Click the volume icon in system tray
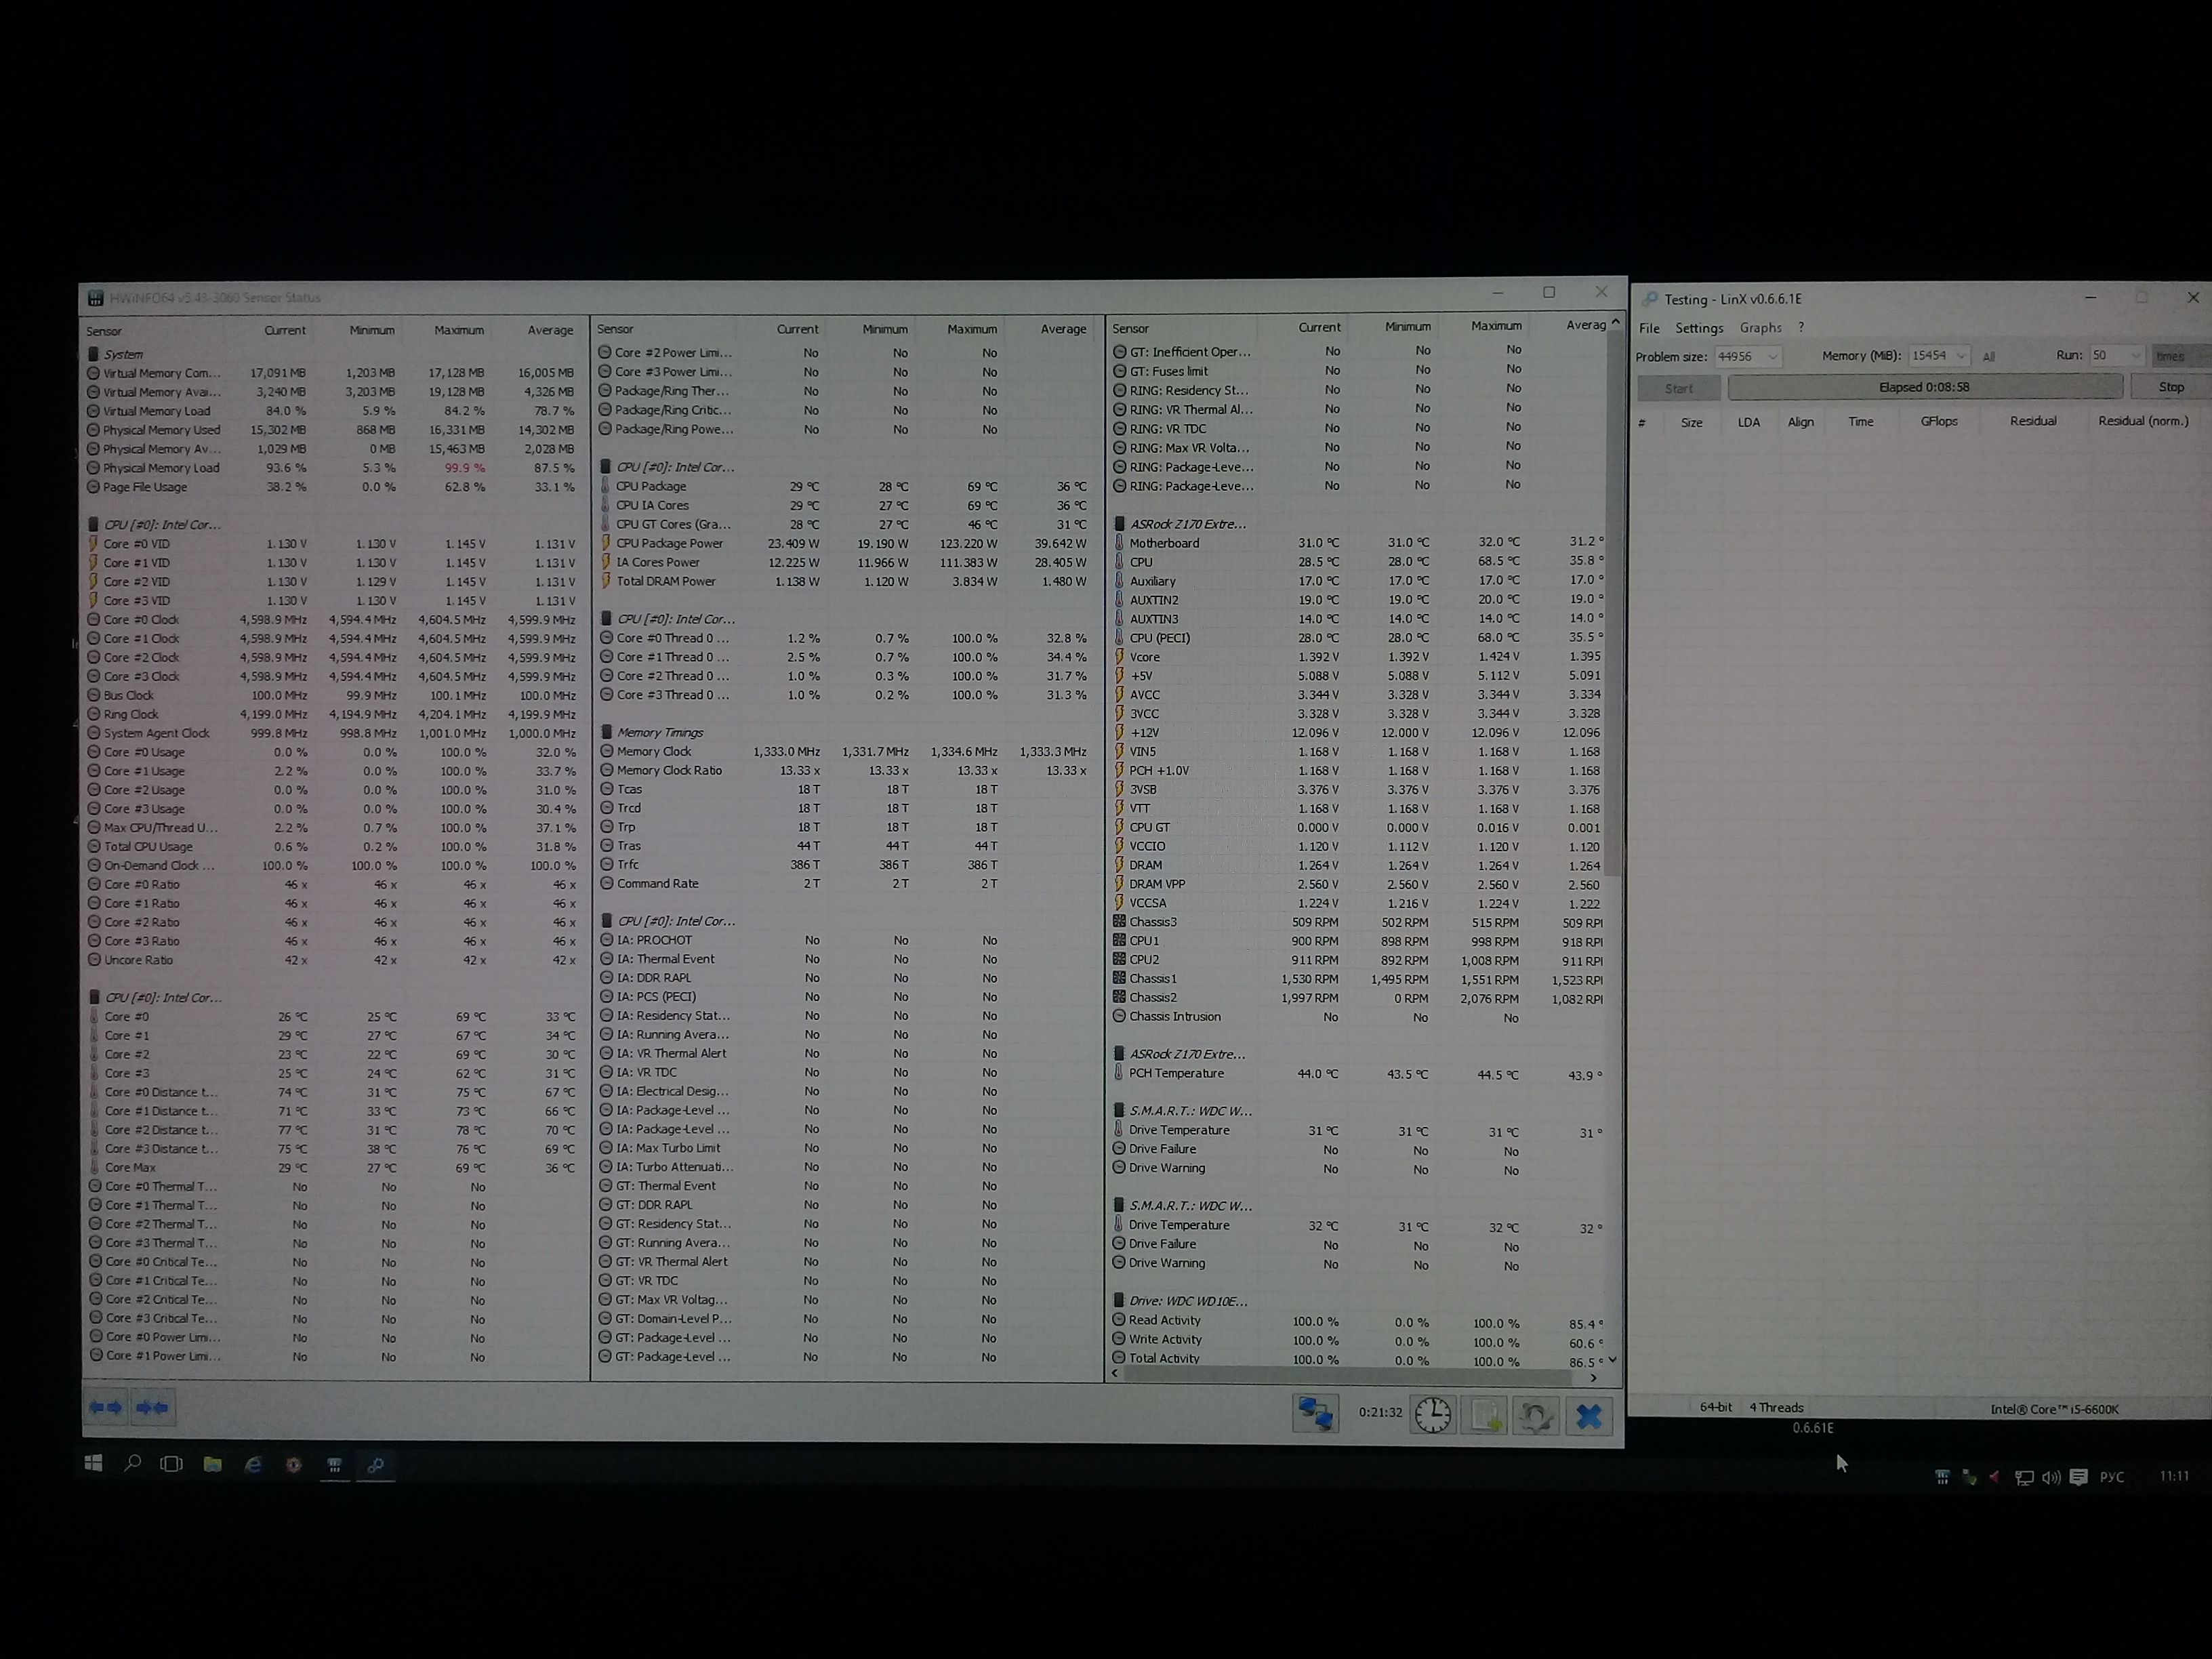 point(2050,1477)
